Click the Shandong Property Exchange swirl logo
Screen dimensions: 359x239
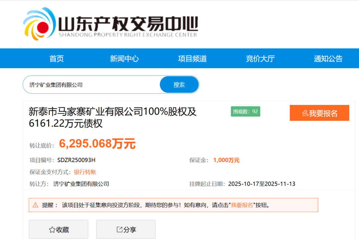[39, 23]
